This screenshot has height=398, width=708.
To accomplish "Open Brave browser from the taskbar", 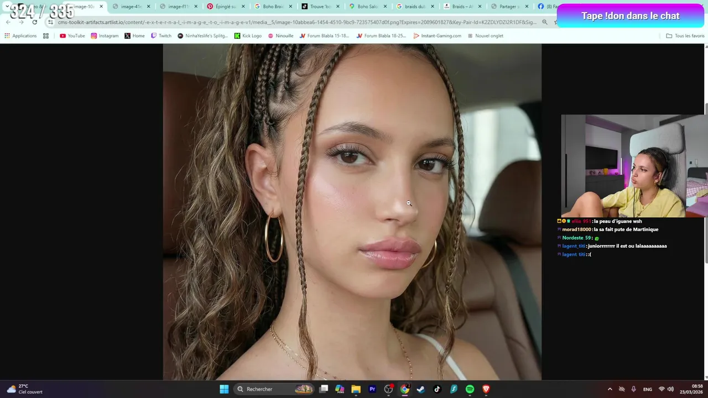I will 486,389.
